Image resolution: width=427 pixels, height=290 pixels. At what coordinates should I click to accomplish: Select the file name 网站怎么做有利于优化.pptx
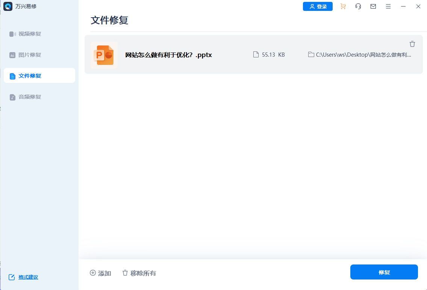[168, 55]
